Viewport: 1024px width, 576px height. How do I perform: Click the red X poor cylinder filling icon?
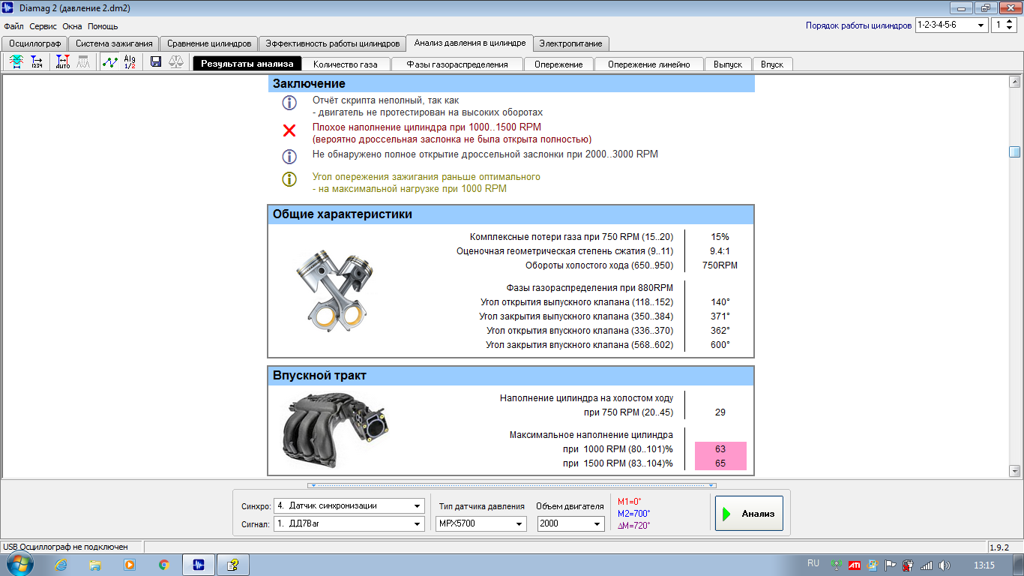[289, 130]
